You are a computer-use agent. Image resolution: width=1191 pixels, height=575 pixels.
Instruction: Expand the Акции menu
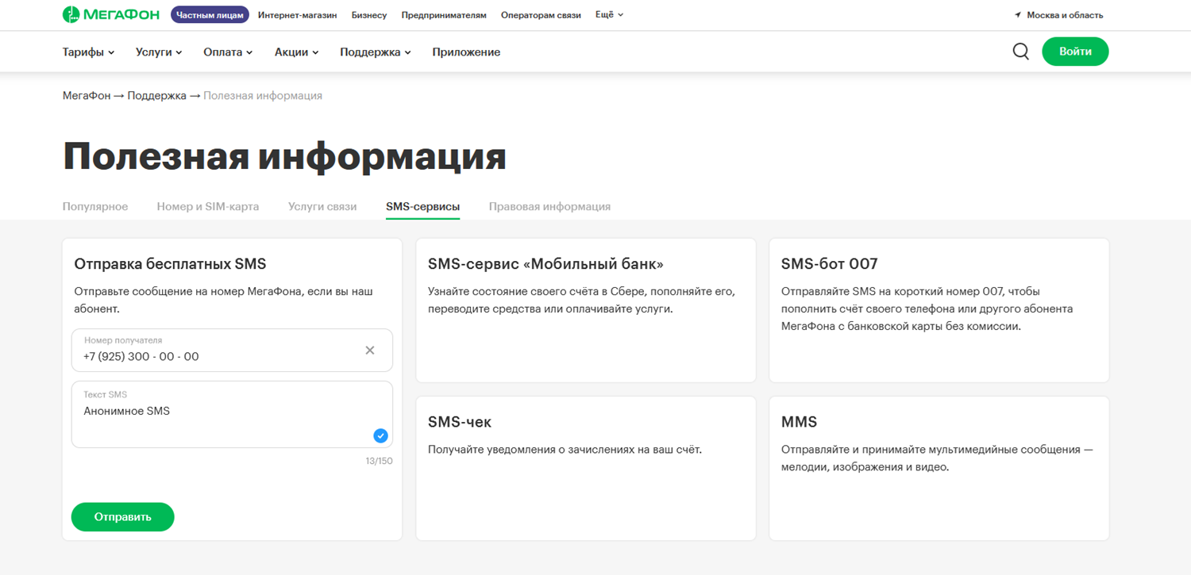tap(296, 52)
